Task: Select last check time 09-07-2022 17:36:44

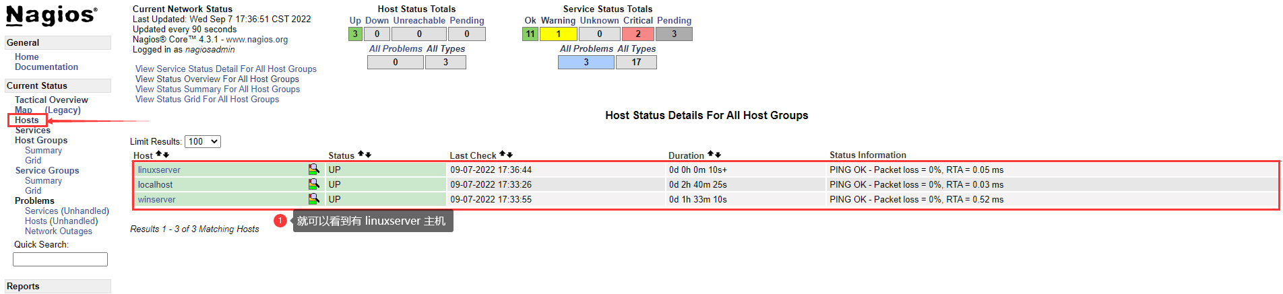Action: tap(491, 170)
